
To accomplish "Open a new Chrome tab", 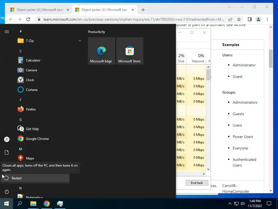I will click(143, 10).
